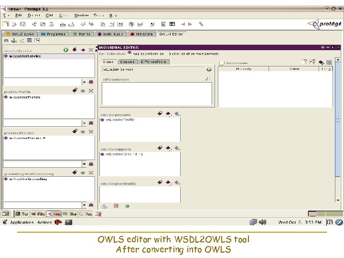Open dropdown under profile:Profile list
The width and height of the screenshot is (344, 258).
tap(84, 123)
